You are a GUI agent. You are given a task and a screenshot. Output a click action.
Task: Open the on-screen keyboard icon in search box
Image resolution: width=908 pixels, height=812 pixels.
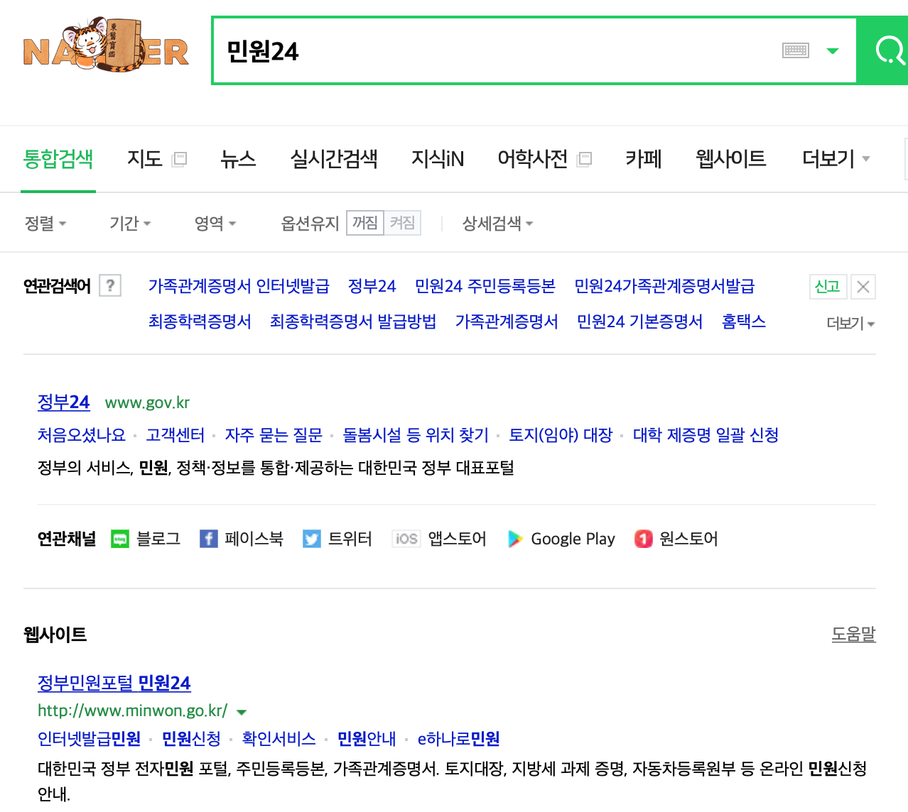click(796, 50)
